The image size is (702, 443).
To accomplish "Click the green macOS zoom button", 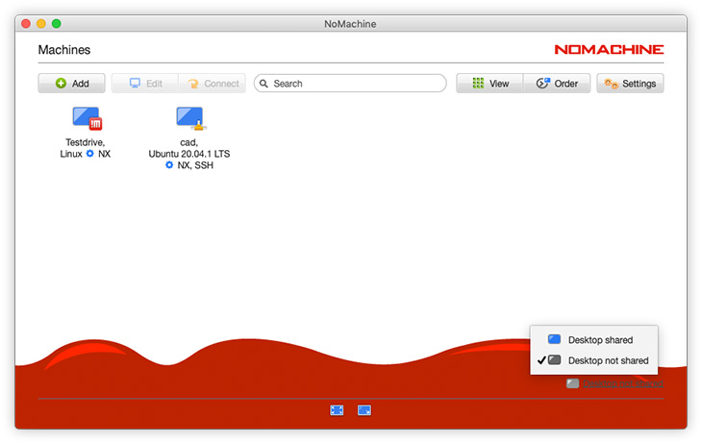I will click(57, 23).
